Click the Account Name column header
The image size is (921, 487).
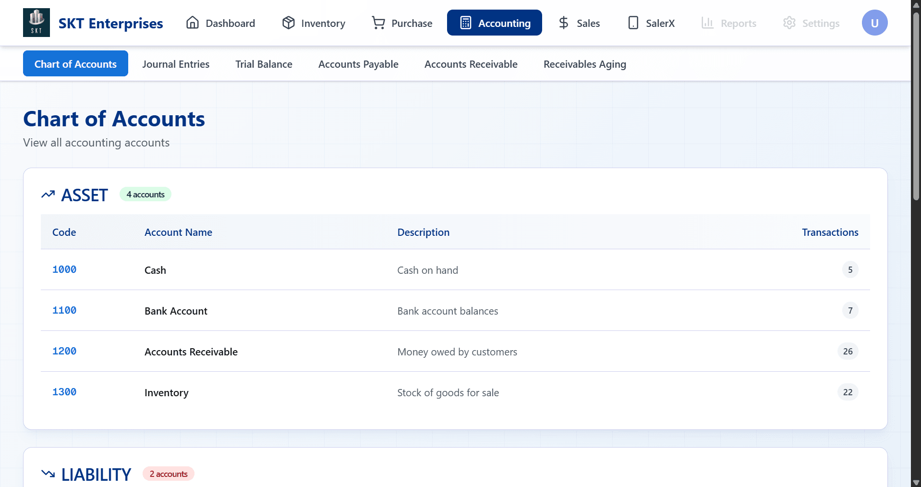pyautogui.click(x=178, y=232)
